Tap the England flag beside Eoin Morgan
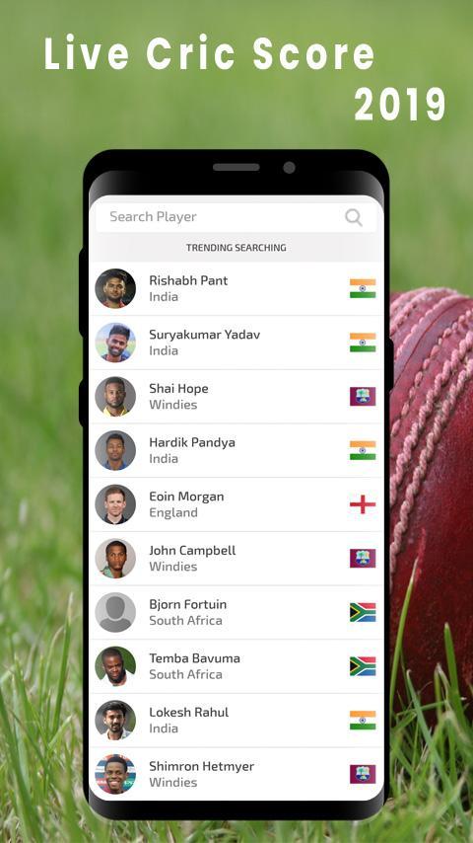The width and height of the screenshot is (473, 843). (363, 504)
